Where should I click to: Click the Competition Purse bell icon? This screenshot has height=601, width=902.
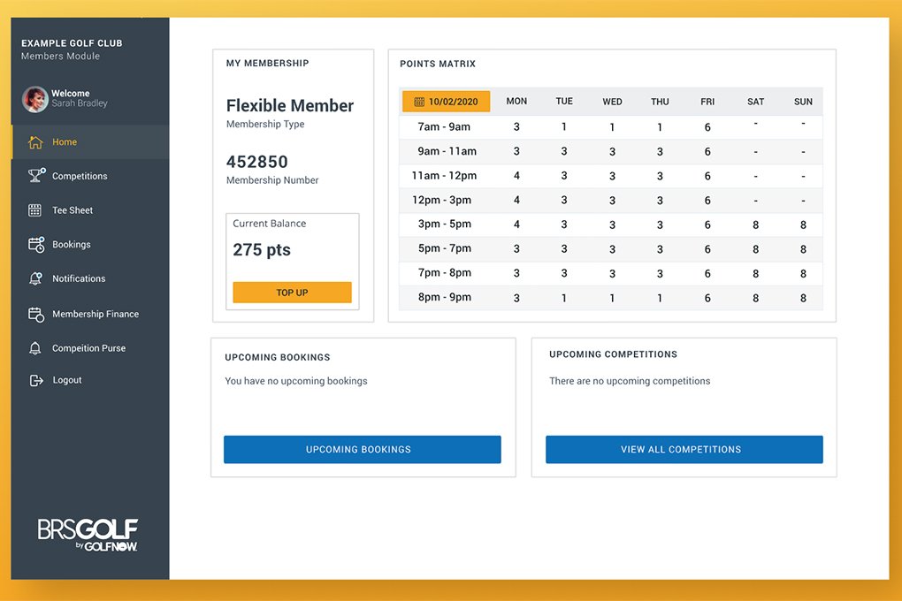click(x=35, y=348)
